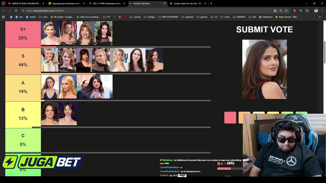Image resolution: width=326 pixels, height=183 pixels.
Task: Click the page vertical scrollbar thumb
Action: [x=324, y=52]
